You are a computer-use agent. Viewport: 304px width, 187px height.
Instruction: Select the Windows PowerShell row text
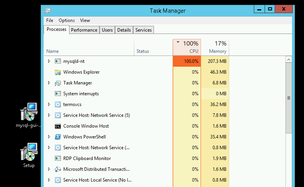click(x=84, y=137)
